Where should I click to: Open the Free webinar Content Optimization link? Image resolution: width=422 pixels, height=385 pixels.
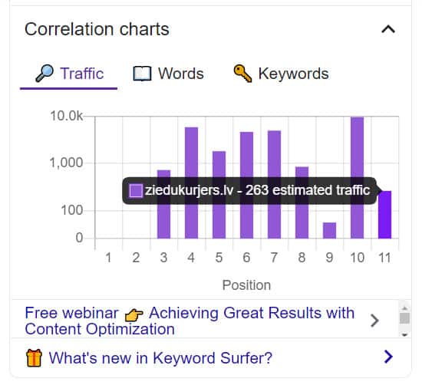pyautogui.click(x=190, y=321)
